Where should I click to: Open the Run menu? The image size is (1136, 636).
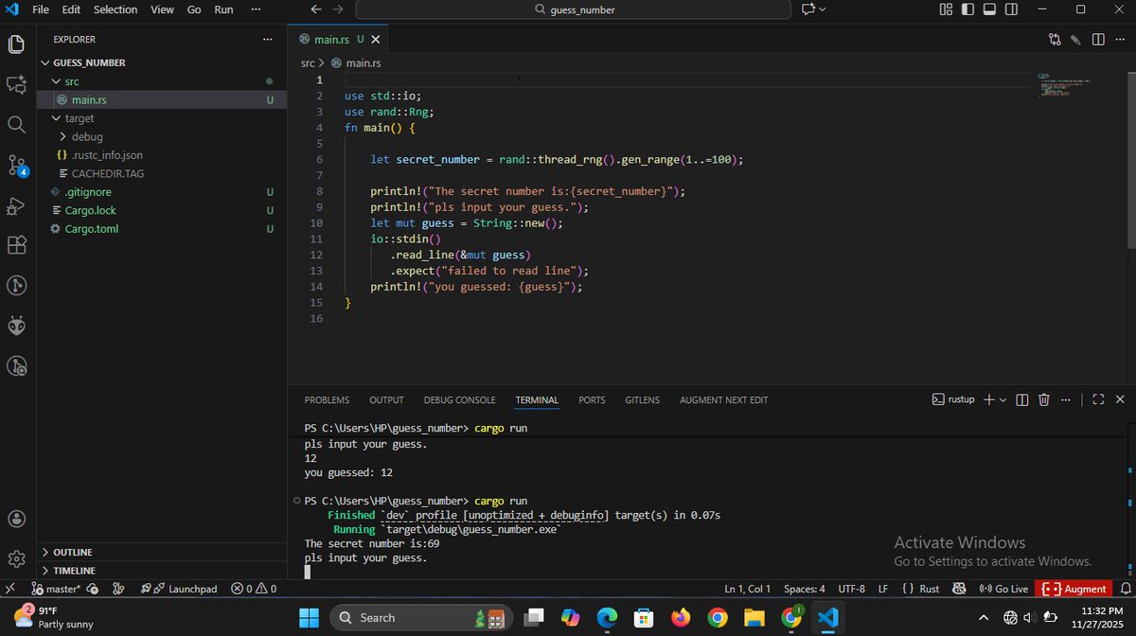pyautogui.click(x=222, y=9)
